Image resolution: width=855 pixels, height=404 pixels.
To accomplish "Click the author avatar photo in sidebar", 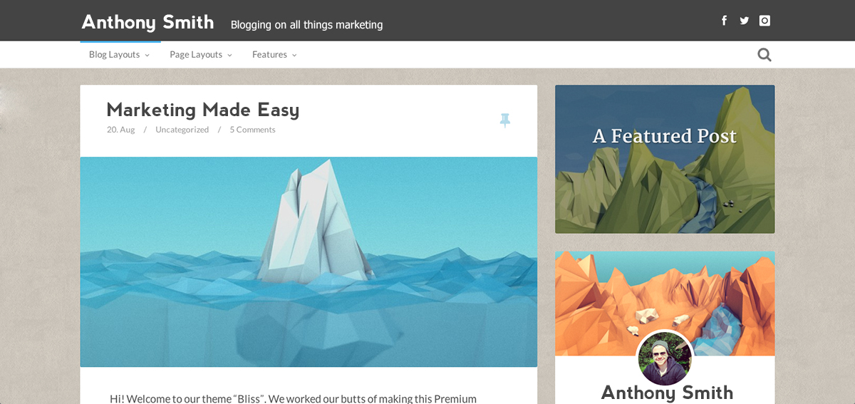I will pyautogui.click(x=664, y=358).
